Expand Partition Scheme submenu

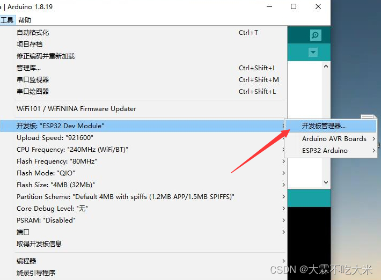(143, 196)
